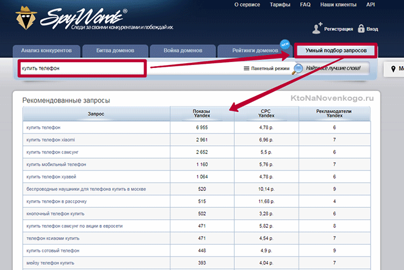The height and width of the screenshot is (270, 404).
Task: Click the registration user-plus icon
Action: click(x=317, y=28)
